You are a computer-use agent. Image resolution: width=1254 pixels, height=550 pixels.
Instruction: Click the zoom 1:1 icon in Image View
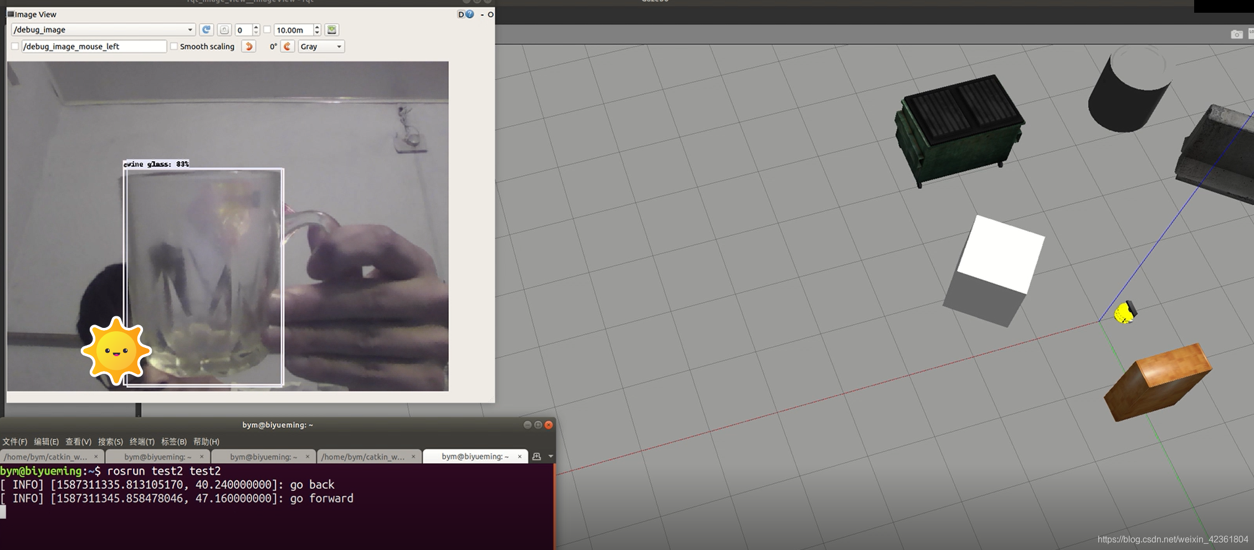(224, 30)
